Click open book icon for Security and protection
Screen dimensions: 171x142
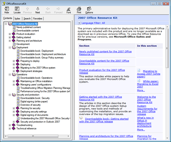(14, 95)
